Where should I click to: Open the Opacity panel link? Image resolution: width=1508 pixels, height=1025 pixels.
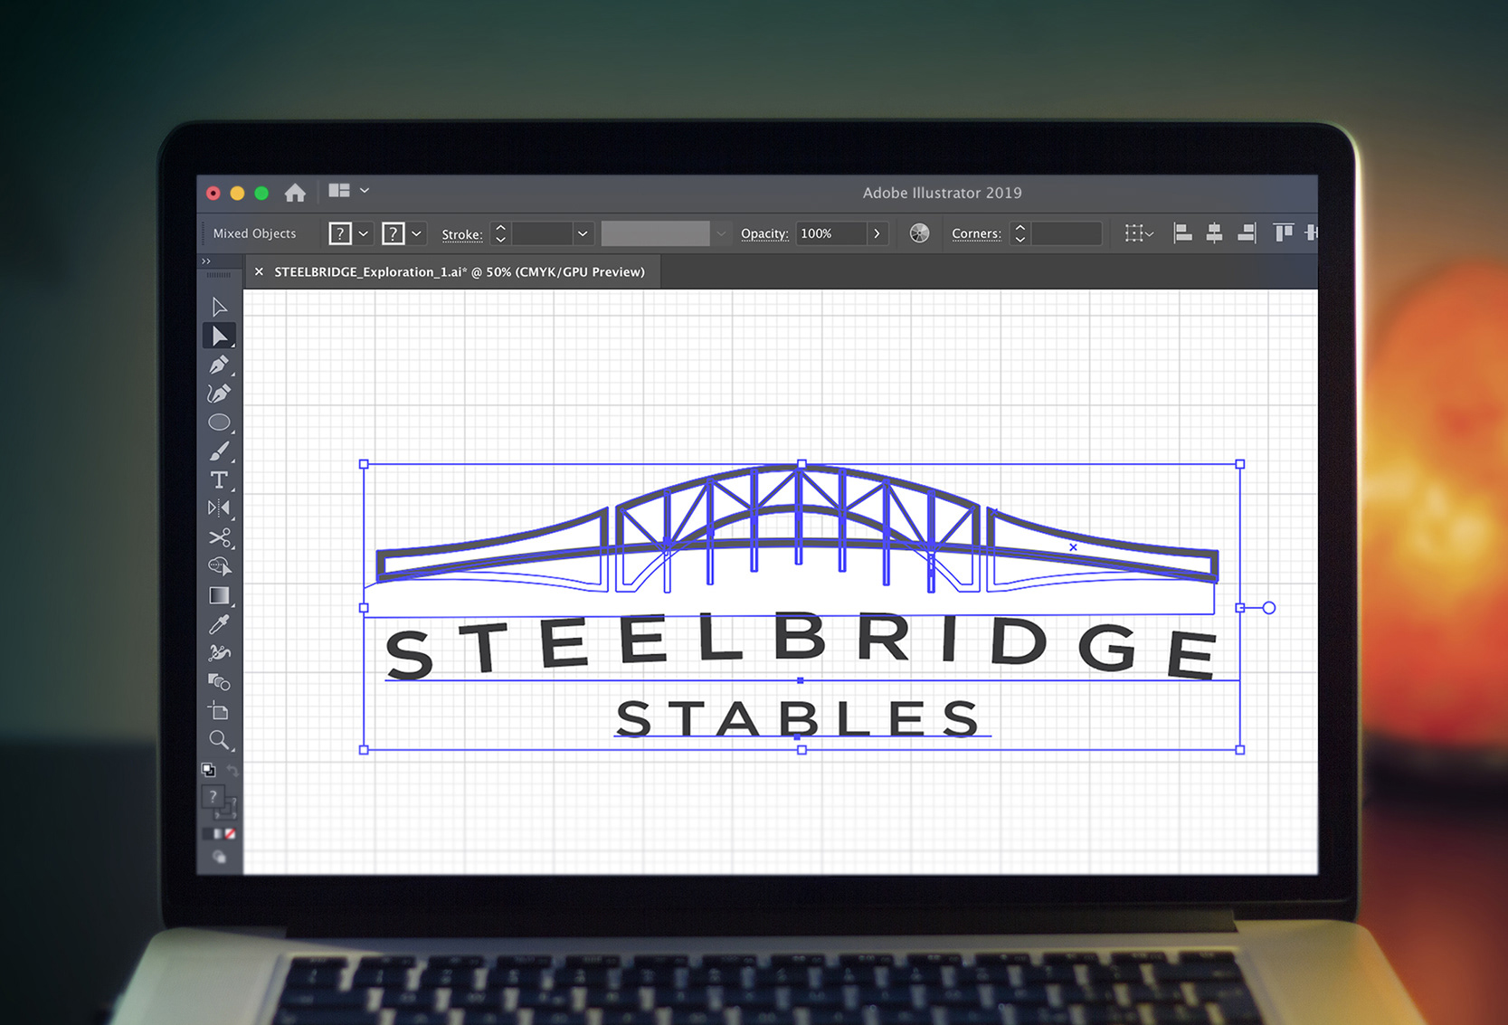click(x=764, y=233)
